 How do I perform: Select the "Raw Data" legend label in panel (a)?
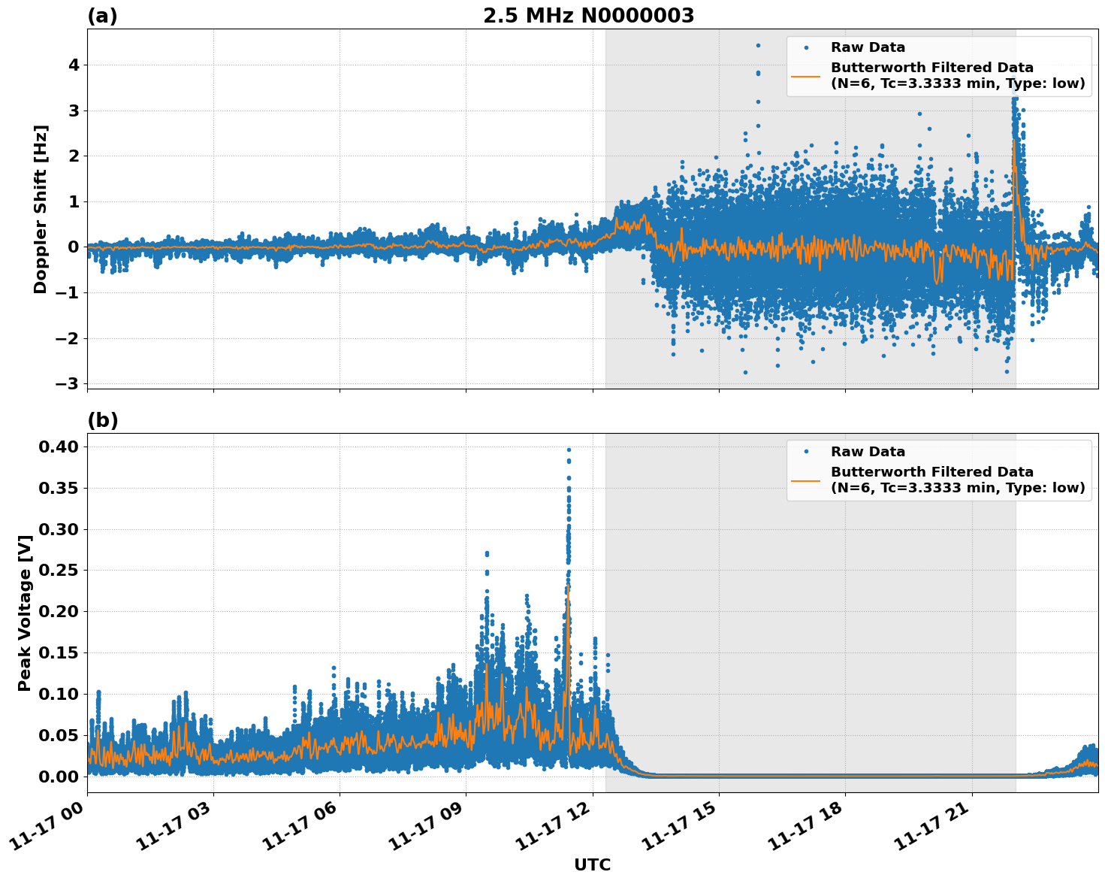(x=868, y=48)
